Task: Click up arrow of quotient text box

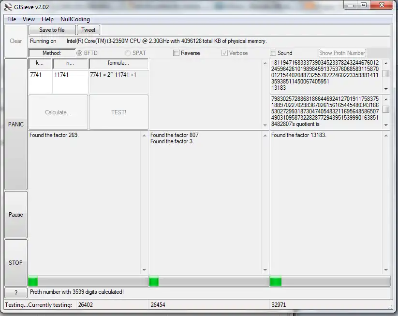Action: point(386,99)
